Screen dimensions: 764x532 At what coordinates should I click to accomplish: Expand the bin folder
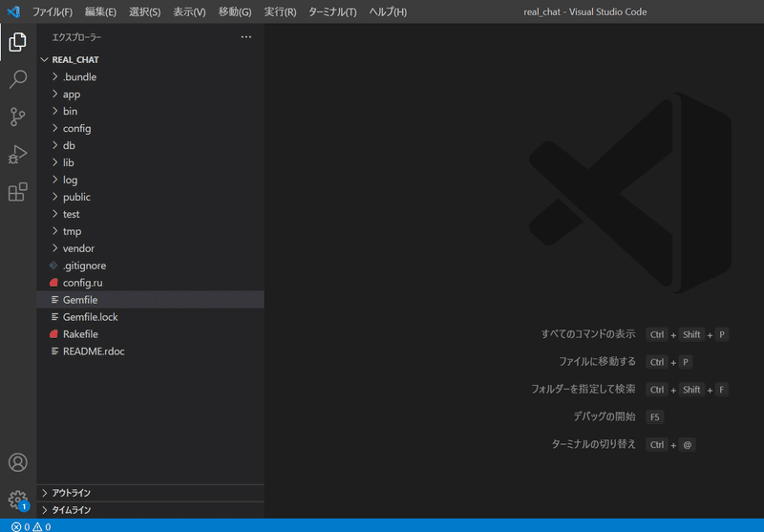(x=55, y=111)
